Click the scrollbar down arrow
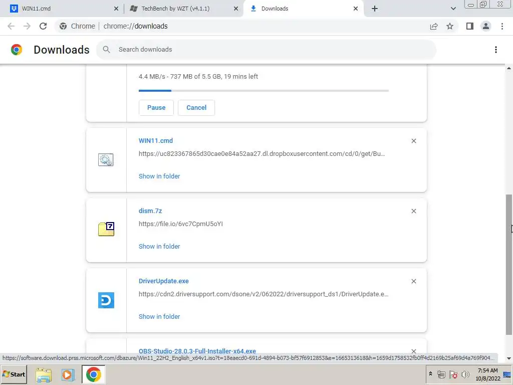Viewport: 513px width, 385px height. click(509, 358)
